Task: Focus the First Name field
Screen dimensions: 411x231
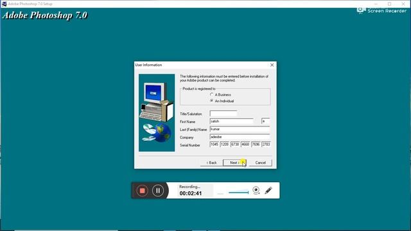Action: pos(231,121)
